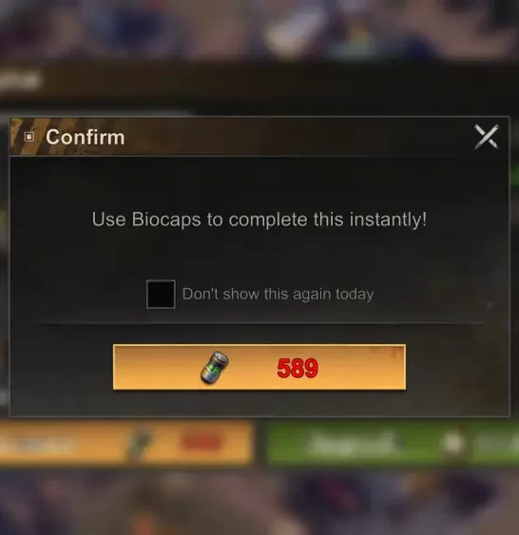Click the hazard-striped corner of the title bar

[x=26, y=137]
